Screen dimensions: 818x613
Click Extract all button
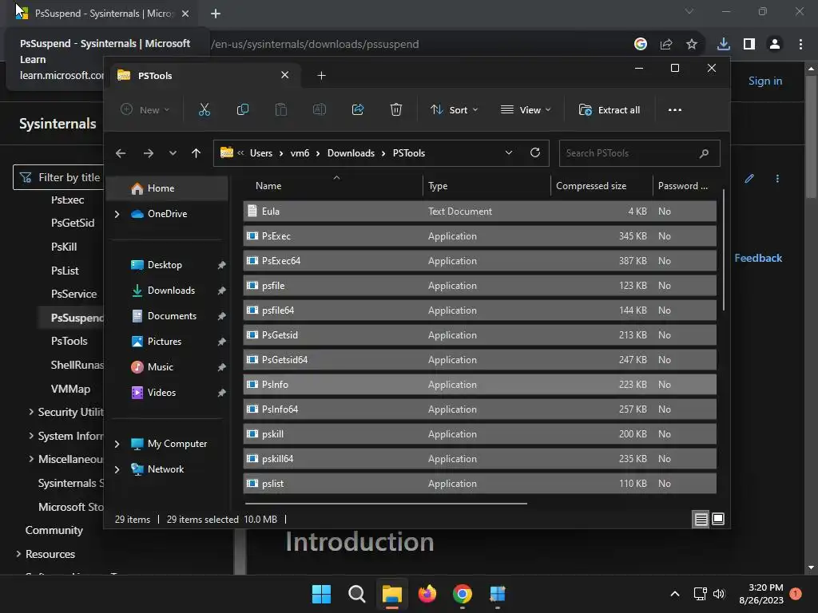point(610,110)
